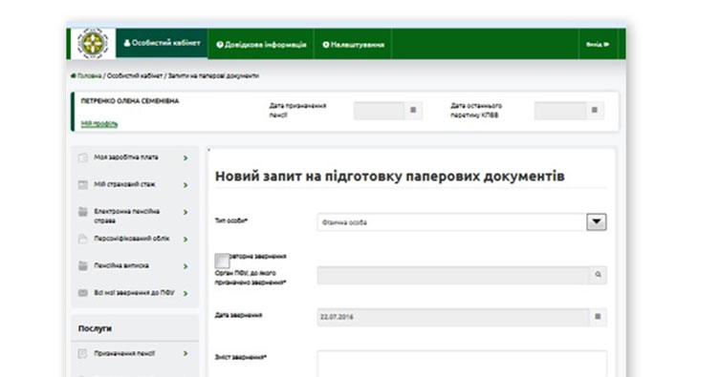Open calendar for Дата призначення пенсії
The height and width of the screenshot is (377, 719).
pyautogui.click(x=413, y=111)
